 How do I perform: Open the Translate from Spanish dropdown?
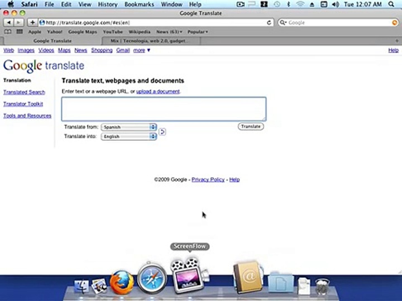tap(129, 127)
